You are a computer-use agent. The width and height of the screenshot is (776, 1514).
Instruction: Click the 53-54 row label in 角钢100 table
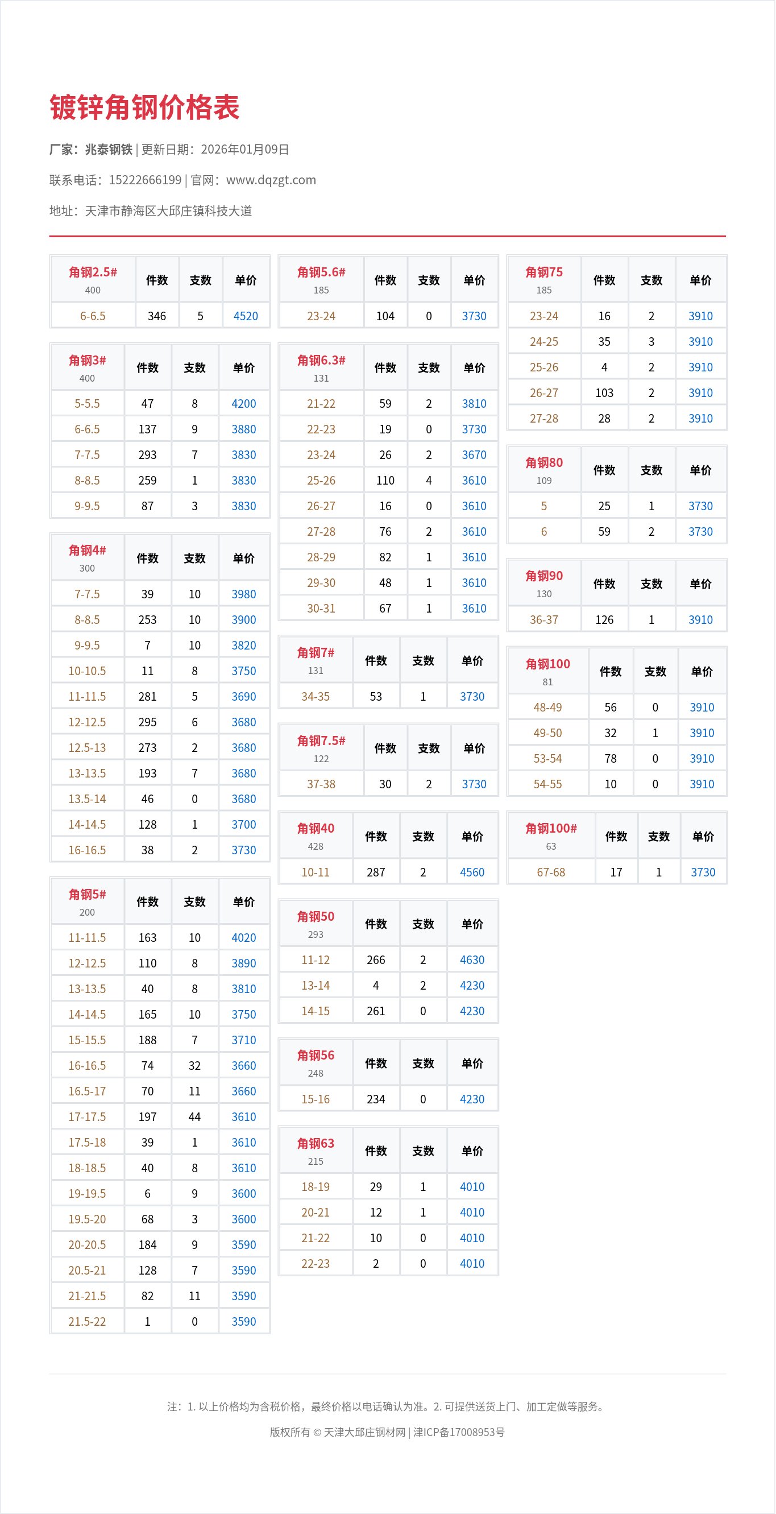[547, 759]
